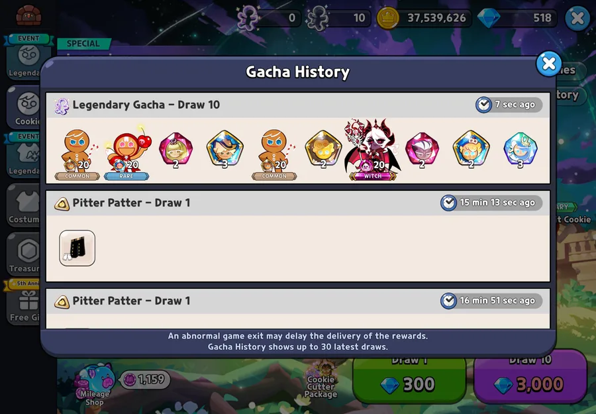Image resolution: width=596 pixels, height=414 pixels.
Task: Close the Gacha History popup
Action: pyautogui.click(x=548, y=64)
